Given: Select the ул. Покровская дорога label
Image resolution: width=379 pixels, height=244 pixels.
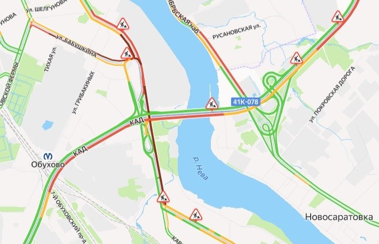Looking at the screenshot, I should pyautogui.click(x=332, y=95).
